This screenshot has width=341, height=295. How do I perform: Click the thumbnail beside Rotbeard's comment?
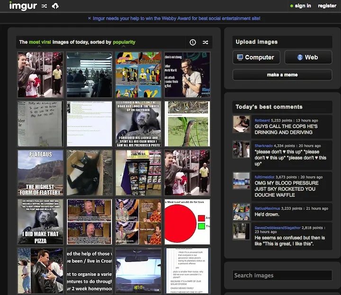coord(242,124)
